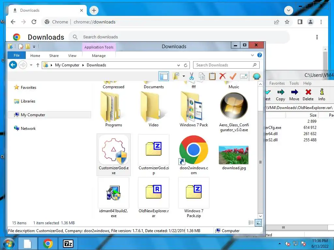This screenshot has width=334, height=250.
Task: Click the Explorer vertical scrollbar thumb
Action: [260, 162]
